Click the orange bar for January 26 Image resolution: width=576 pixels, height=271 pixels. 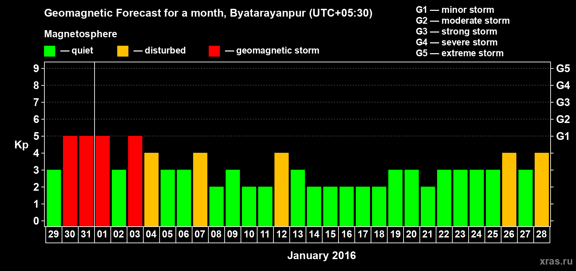pyautogui.click(x=509, y=189)
